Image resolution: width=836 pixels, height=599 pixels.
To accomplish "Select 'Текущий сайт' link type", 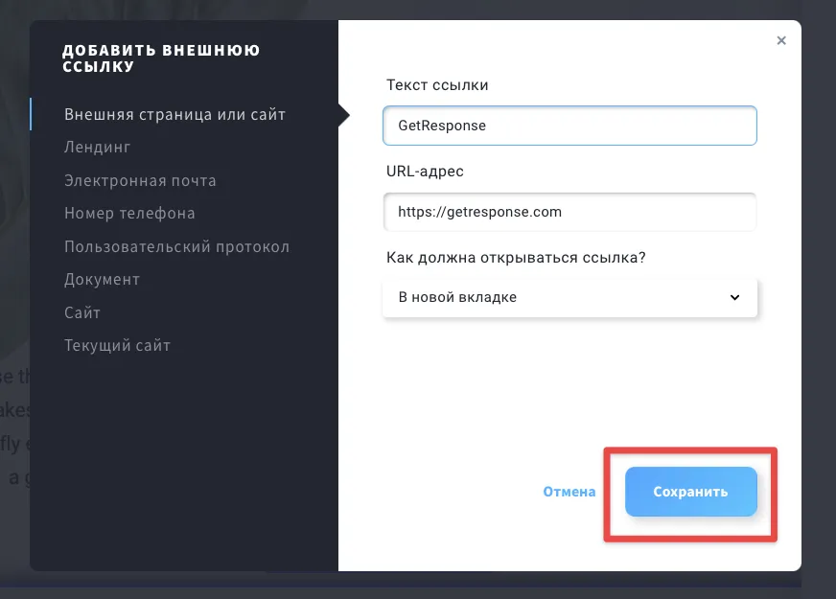I will click(x=117, y=345).
